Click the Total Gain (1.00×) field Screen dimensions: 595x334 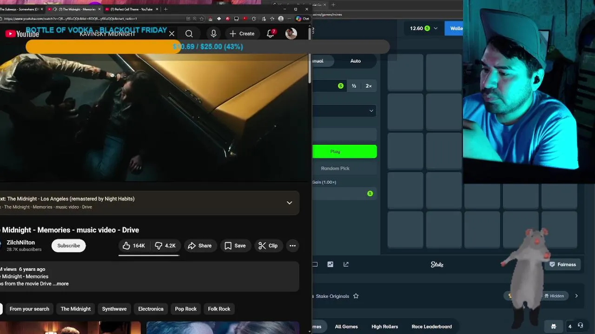coord(344,193)
